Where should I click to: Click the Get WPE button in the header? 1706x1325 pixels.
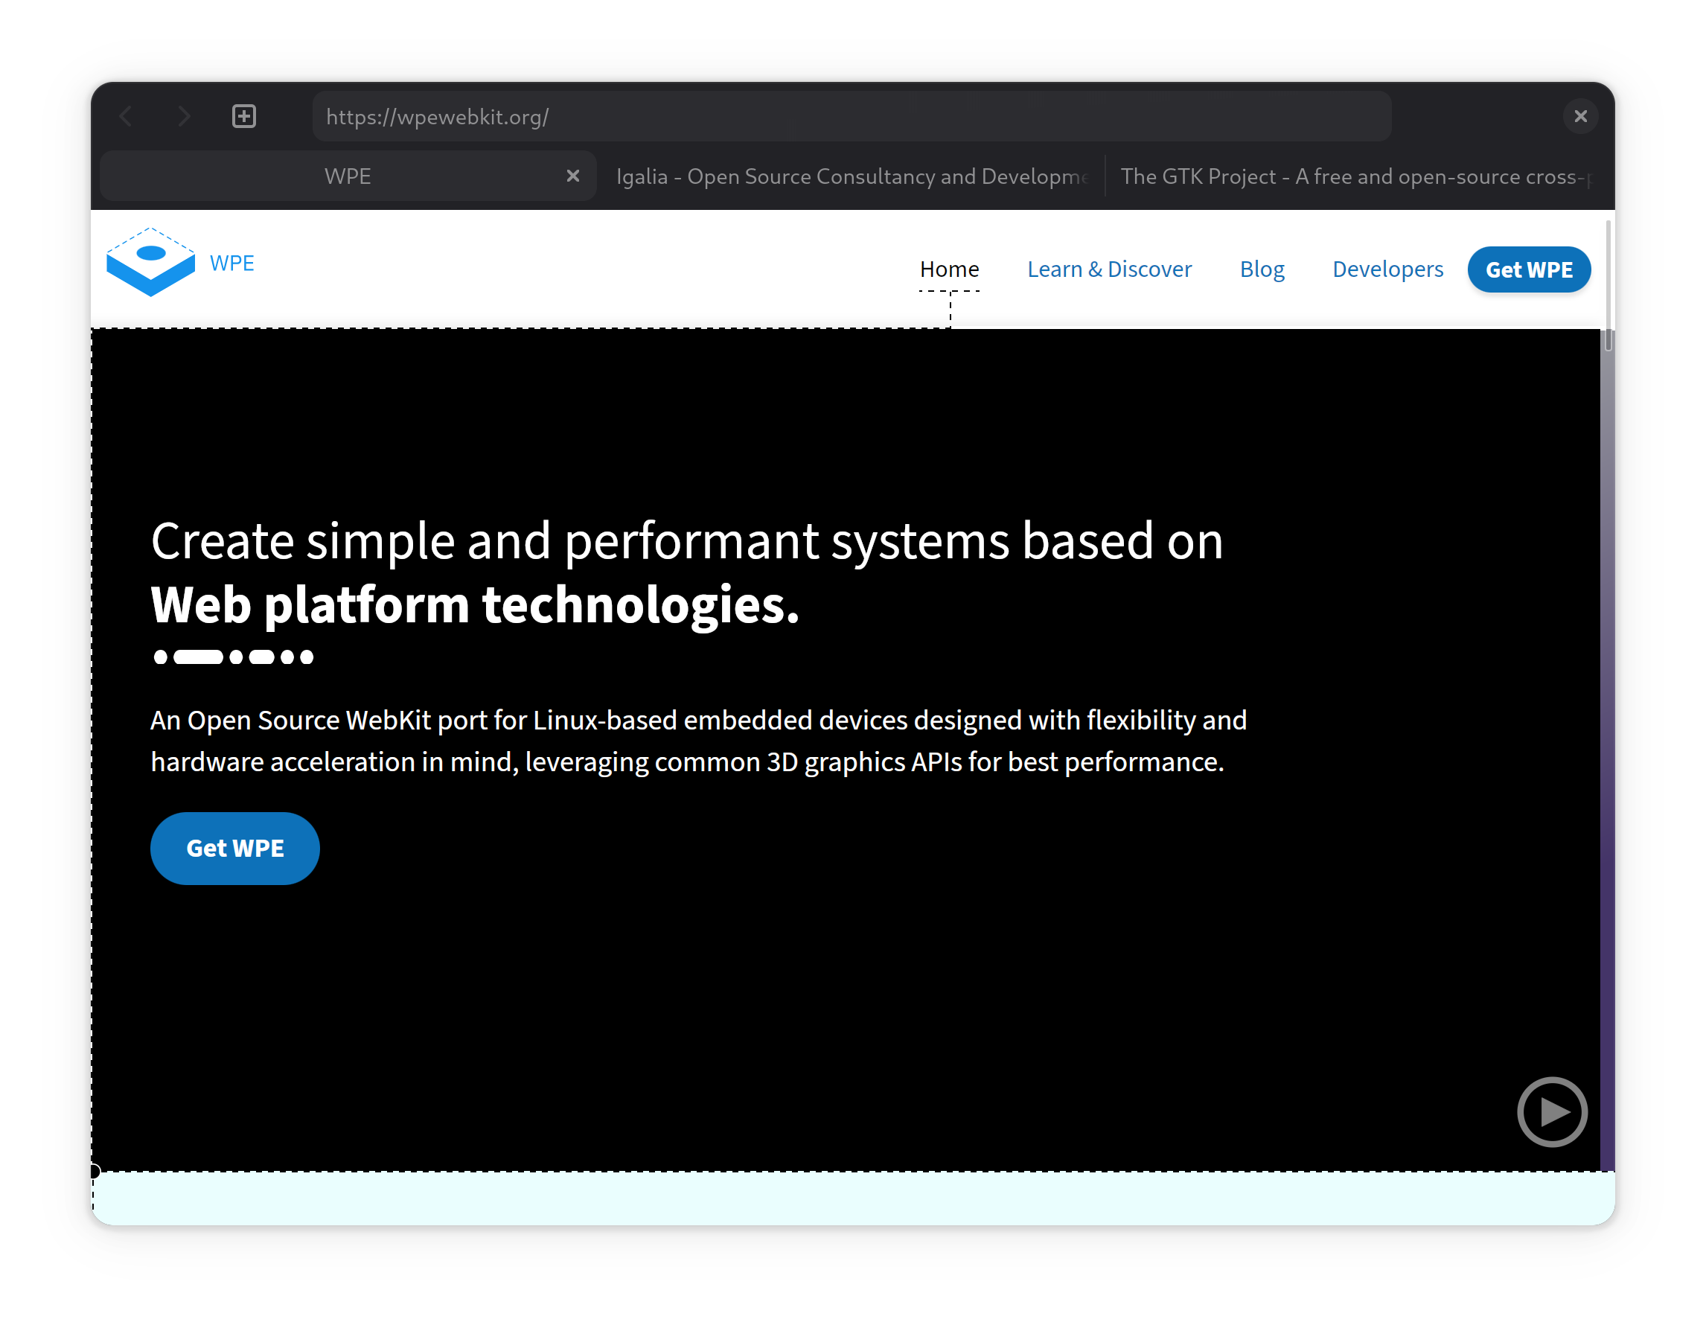pos(1529,269)
